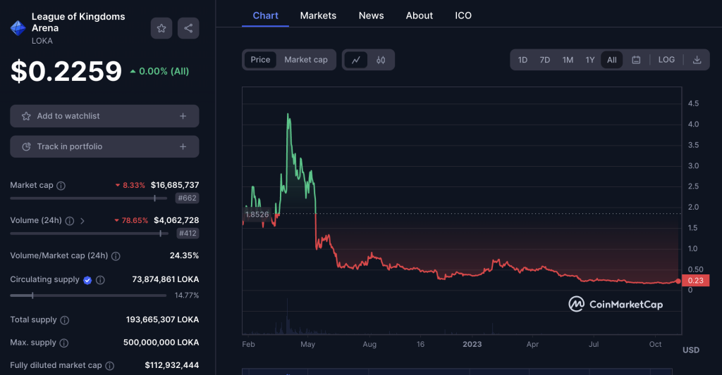Select the line chart view icon

[356, 60]
